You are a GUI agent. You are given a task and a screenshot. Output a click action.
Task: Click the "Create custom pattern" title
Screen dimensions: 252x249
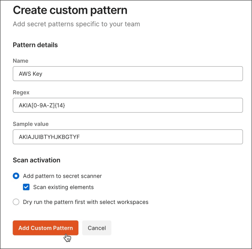point(70,10)
